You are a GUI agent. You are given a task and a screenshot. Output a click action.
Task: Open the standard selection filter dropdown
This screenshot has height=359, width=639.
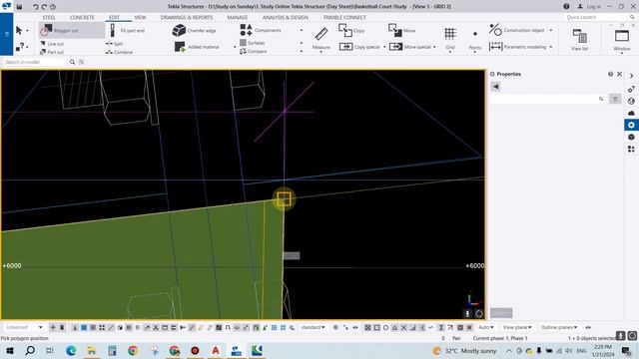pos(313,327)
